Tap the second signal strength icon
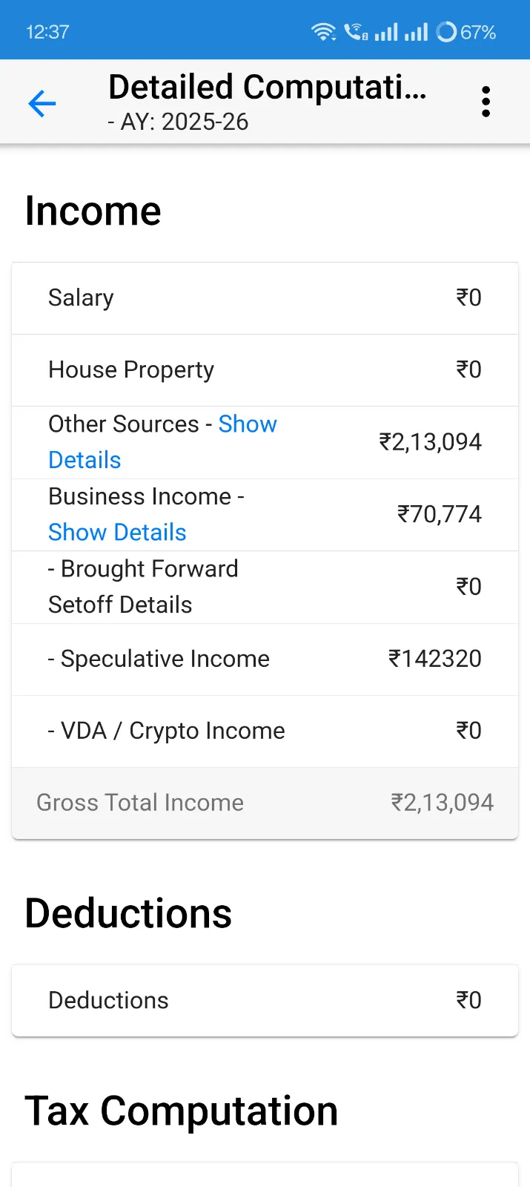This screenshot has height=1187, width=530. click(x=416, y=32)
